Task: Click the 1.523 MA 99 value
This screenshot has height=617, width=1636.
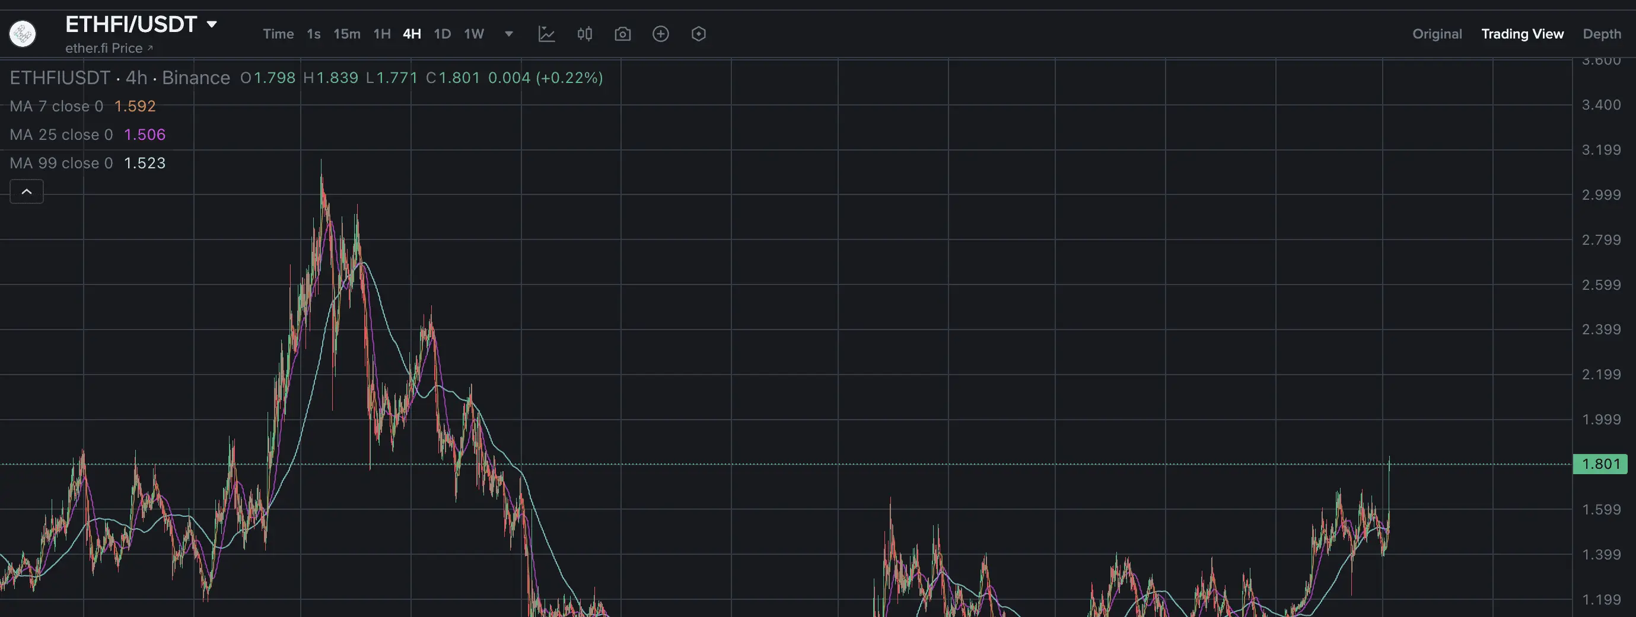Action: 145,163
